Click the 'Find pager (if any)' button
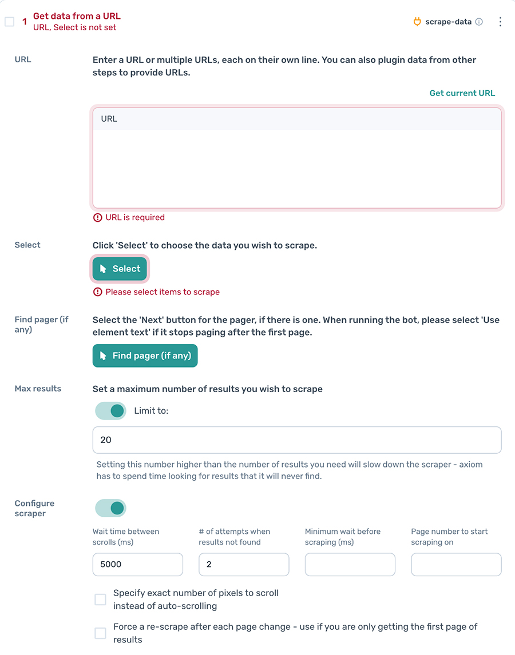This screenshot has height=655, width=515. coord(145,356)
